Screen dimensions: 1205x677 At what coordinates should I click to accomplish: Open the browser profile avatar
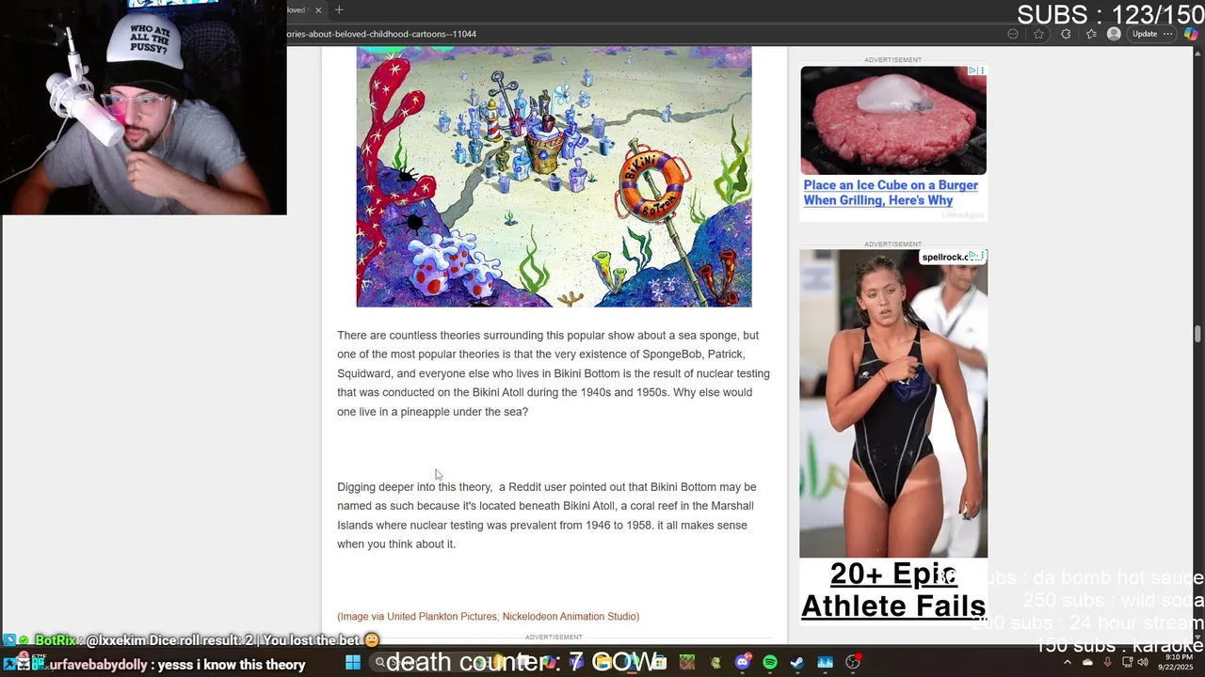[1114, 34]
